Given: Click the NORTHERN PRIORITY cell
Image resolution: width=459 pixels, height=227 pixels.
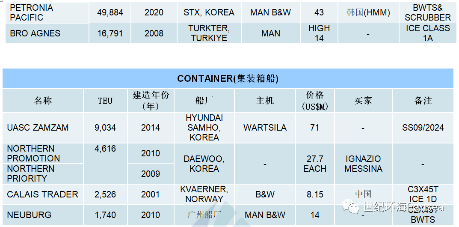Looking at the screenshot, I should 43,174.
